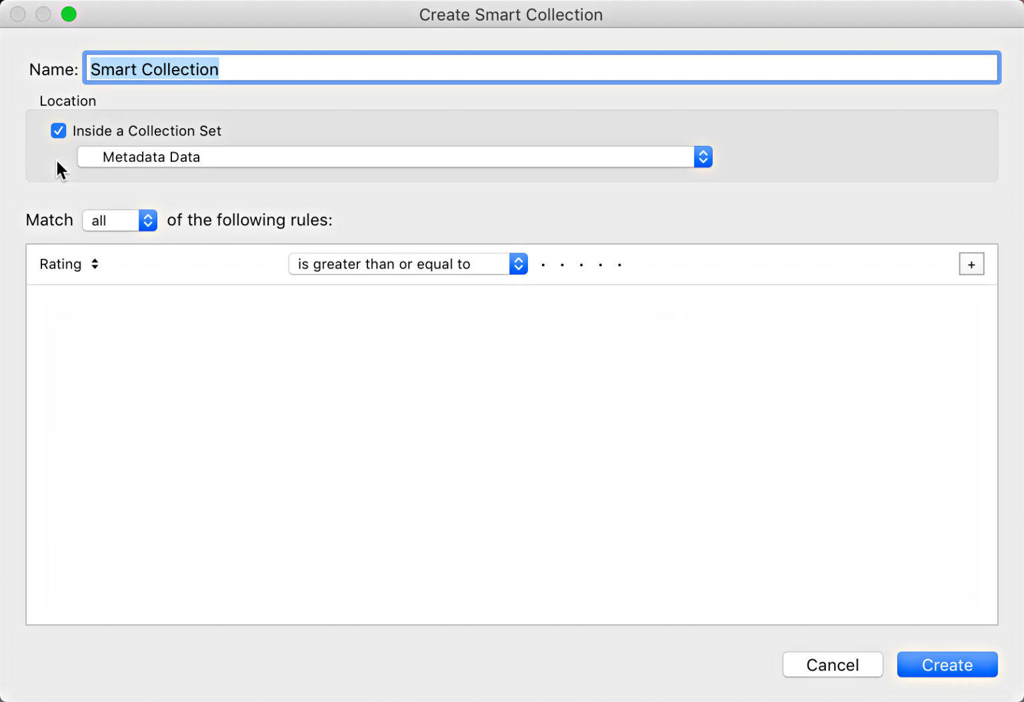Set rating to four stars

(x=601, y=265)
